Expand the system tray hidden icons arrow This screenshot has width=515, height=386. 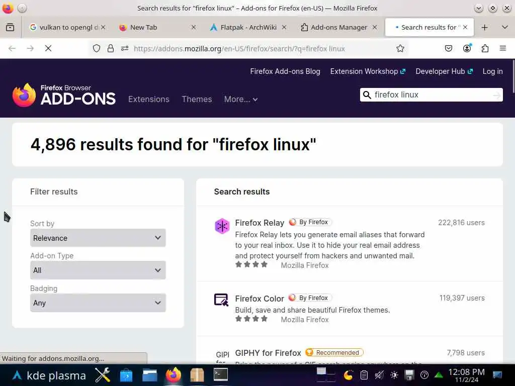439,375
